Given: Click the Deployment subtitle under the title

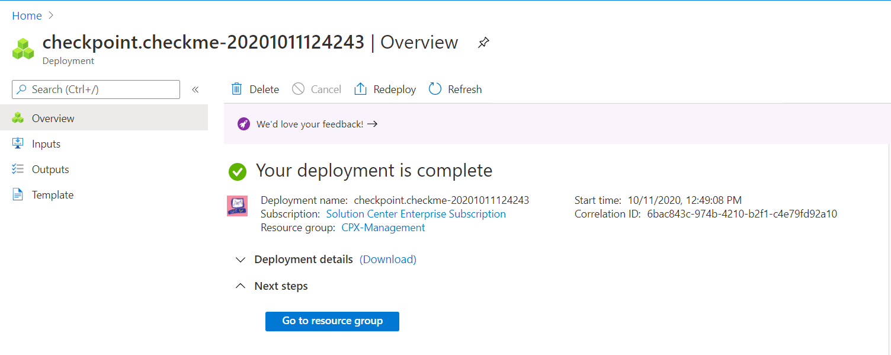Looking at the screenshot, I should coord(69,61).
